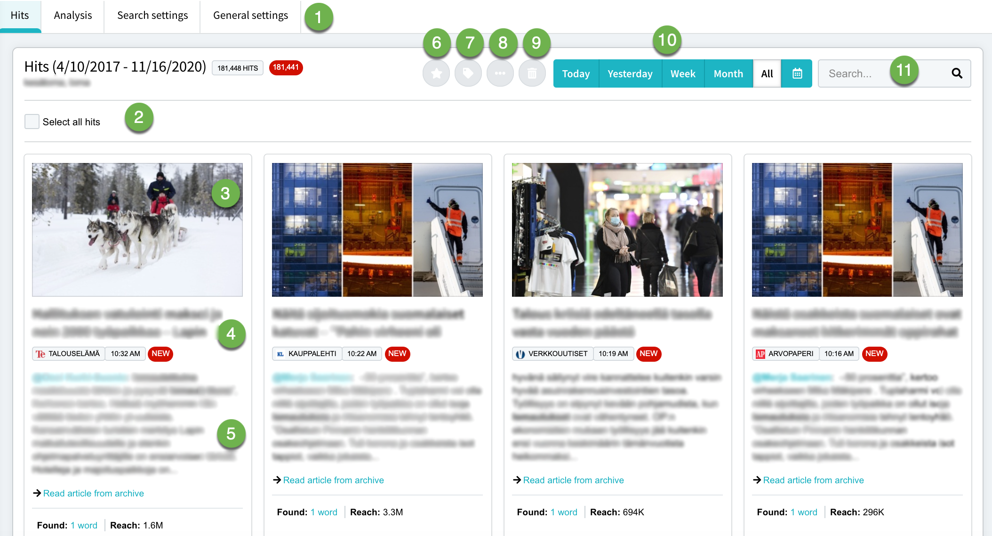Click the 10:22 AM timestamp
992x536 pixels.
coord(362,354)
